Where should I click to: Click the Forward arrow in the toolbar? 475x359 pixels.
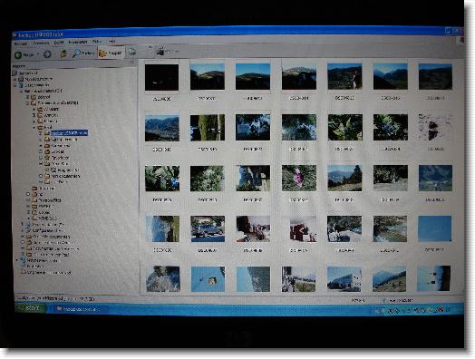click(47, 54)
